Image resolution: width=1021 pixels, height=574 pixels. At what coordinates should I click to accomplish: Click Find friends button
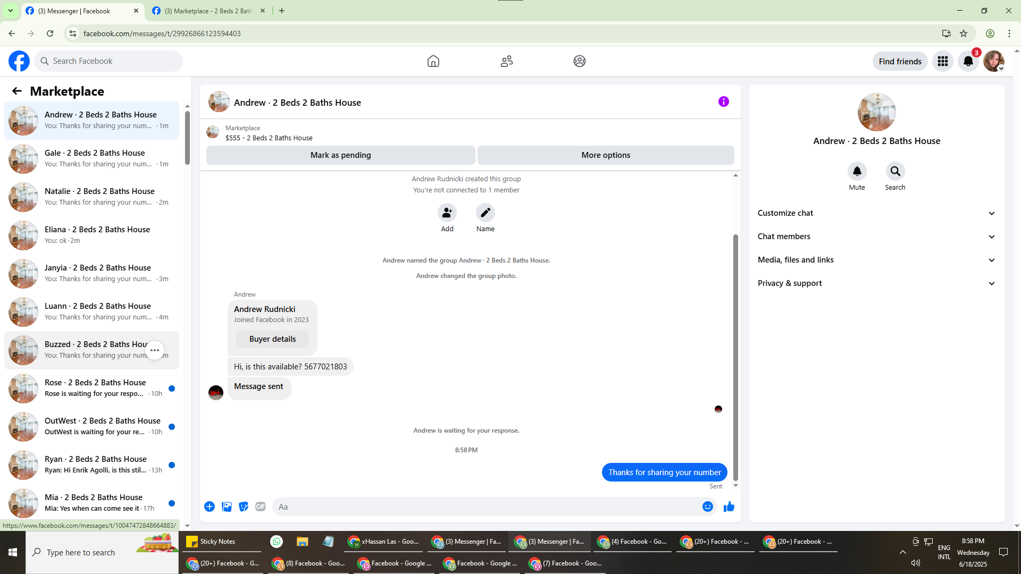[x=900, y=61]
